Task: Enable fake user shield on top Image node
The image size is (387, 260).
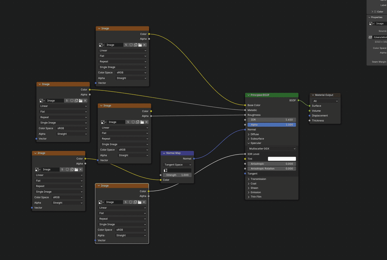Action: pyautogui.click(x=131, y=45)
